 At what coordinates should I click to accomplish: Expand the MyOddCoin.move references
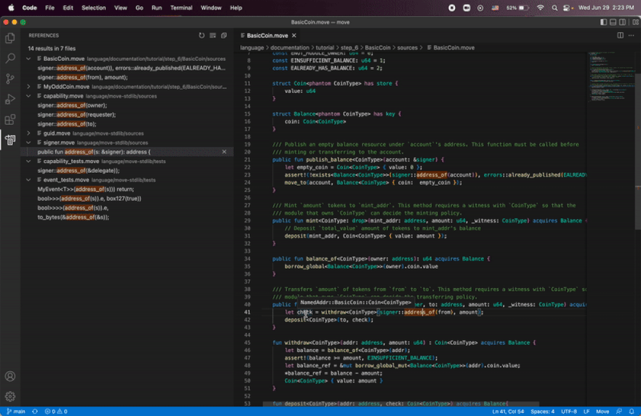pyautogui.click(x=29, y=86)
